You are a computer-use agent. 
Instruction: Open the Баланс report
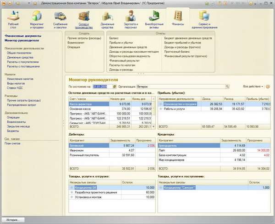(114, 38)
